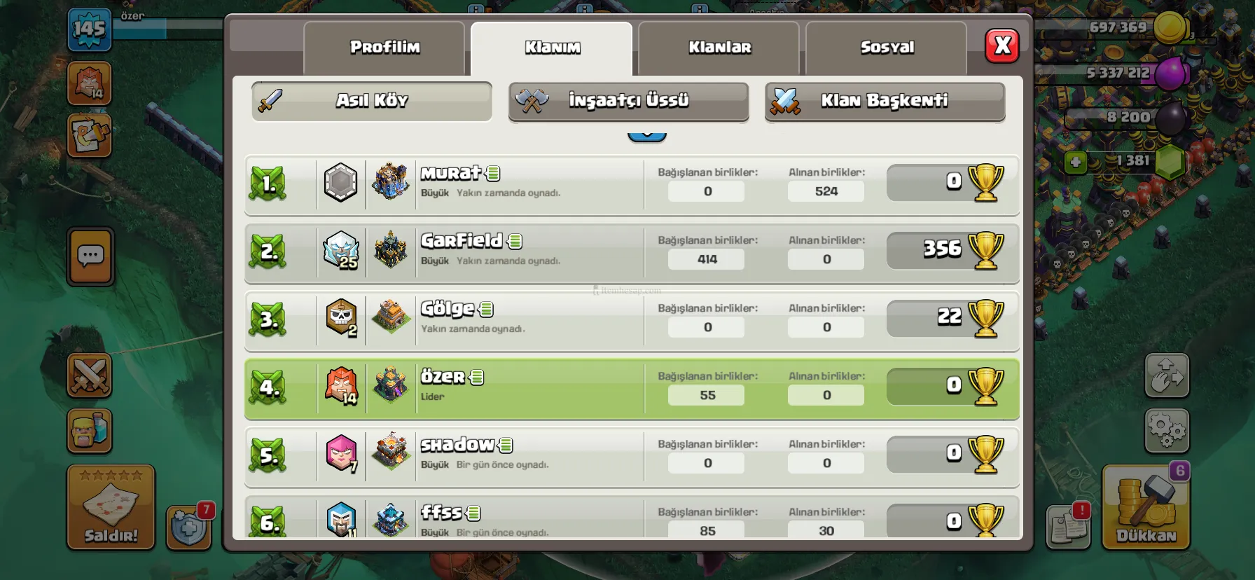Switch to the Profilim tab
1255x580 pixels.
pos(384,48)
